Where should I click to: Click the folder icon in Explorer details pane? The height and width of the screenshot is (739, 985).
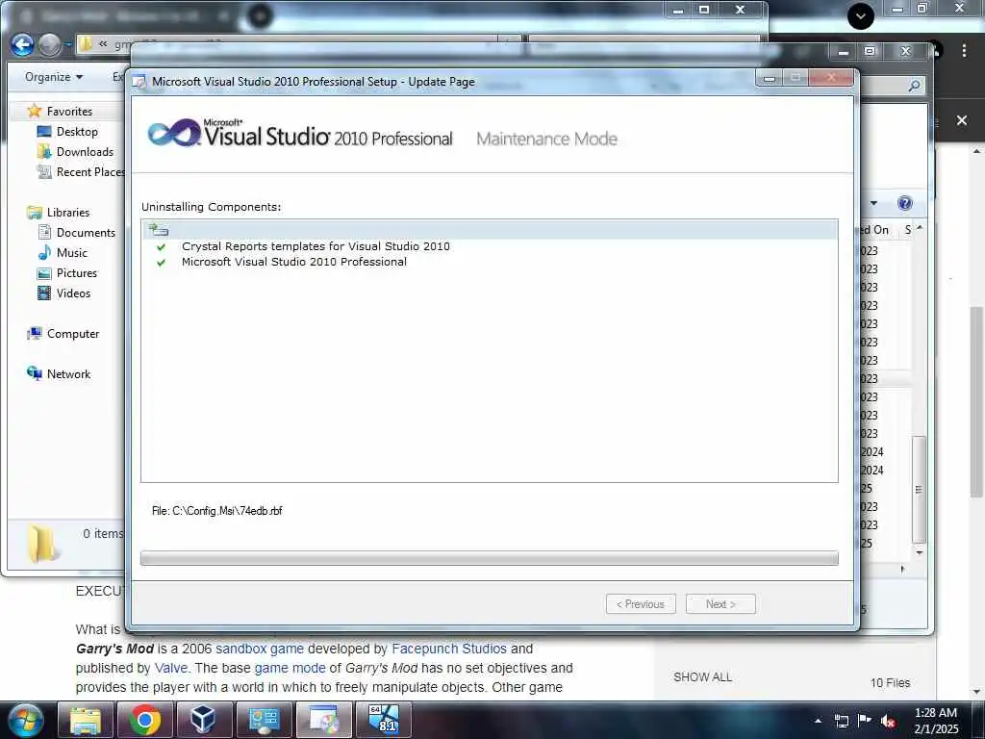click(41, 543)
